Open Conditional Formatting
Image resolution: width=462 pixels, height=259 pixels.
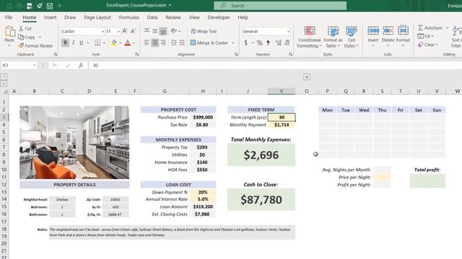click(x=309, y=37)
